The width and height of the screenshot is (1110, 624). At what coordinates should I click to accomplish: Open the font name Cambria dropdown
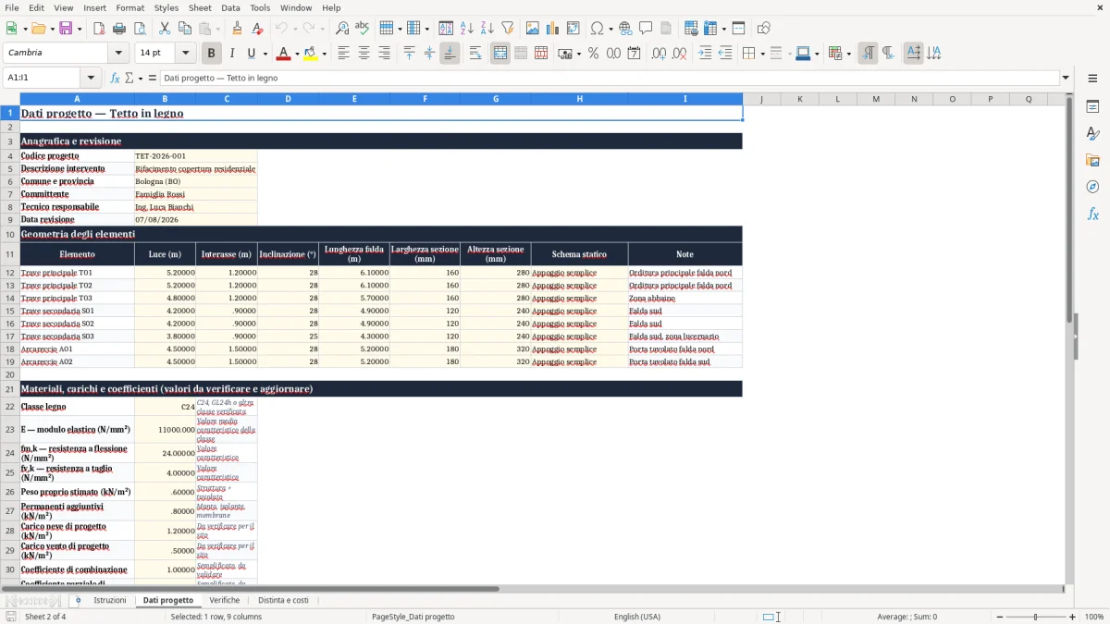[x=118, y=54]
